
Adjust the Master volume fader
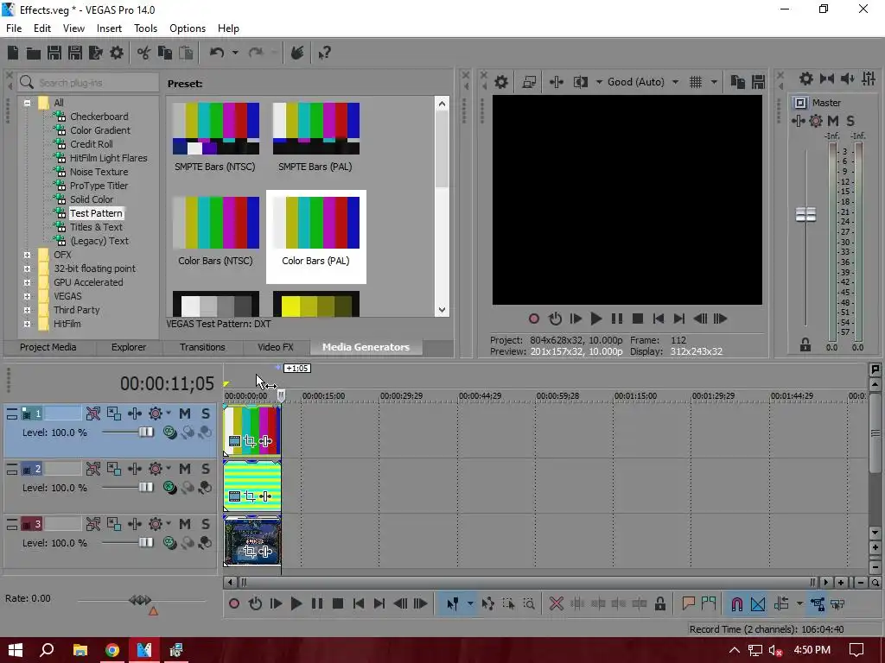click(805, 214)
